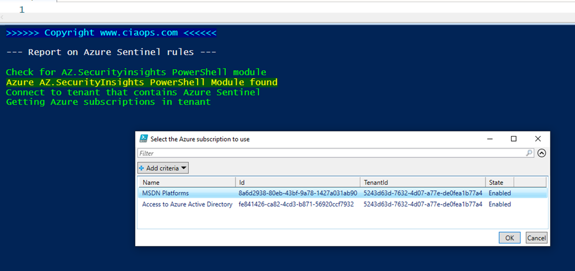Viewport: 575px width, 271px height.
Task: Click Enabled state of Access to Azure AD
Action: tap(499, 205)
